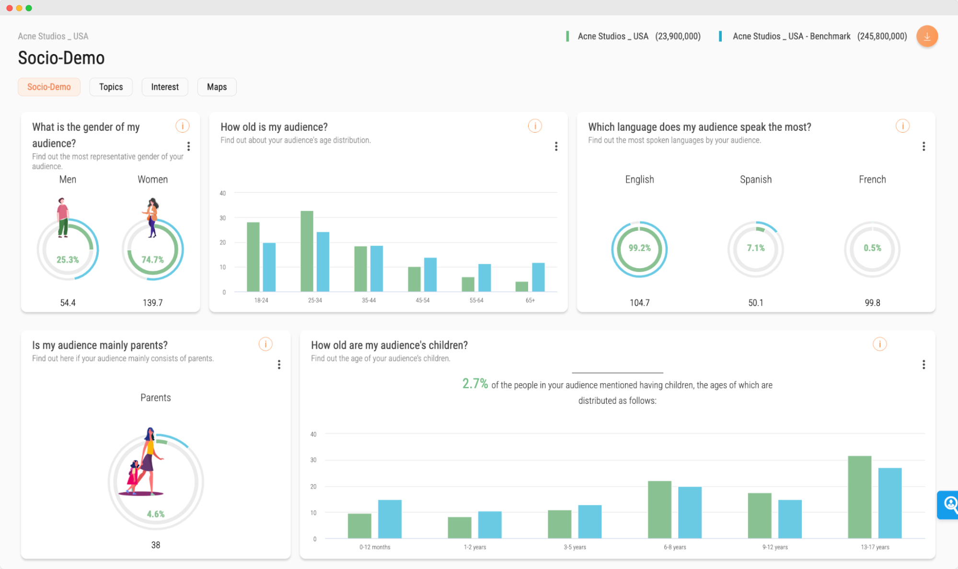Select the Socio-Demo tab

(x=49, y=87)
